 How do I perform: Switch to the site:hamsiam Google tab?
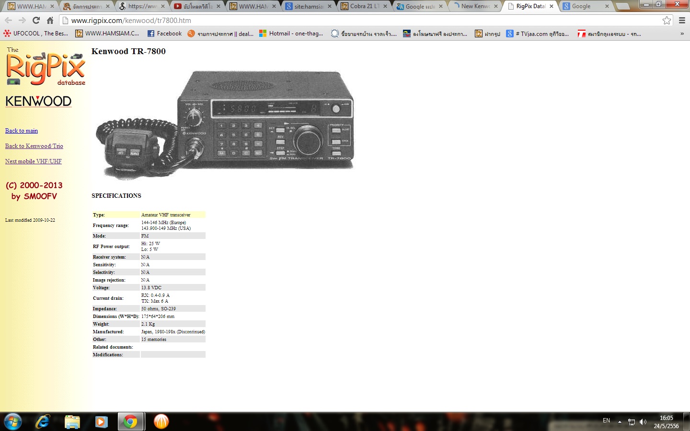point(309,6)
